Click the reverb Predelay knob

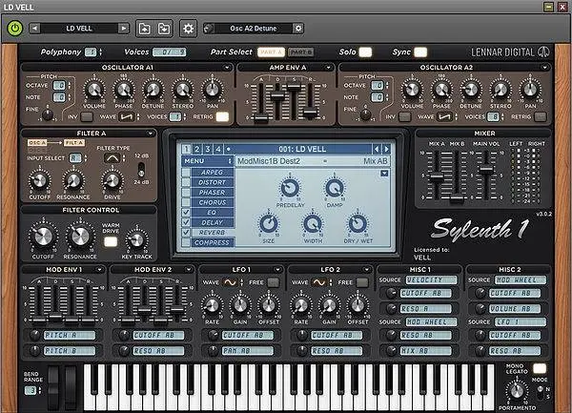coord(290,188)
